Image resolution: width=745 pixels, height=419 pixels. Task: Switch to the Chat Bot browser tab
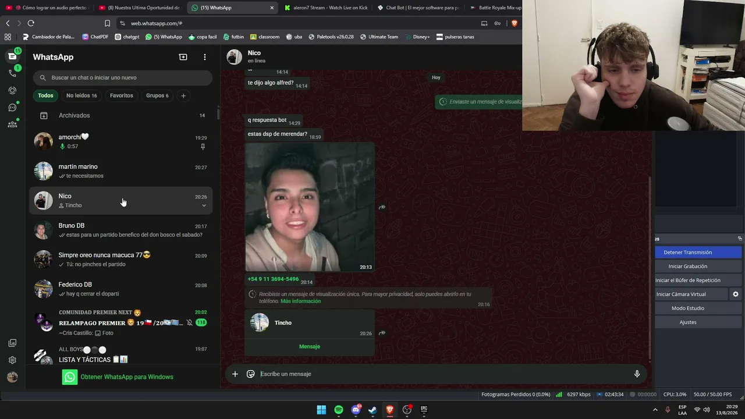[x=418, y=8]
